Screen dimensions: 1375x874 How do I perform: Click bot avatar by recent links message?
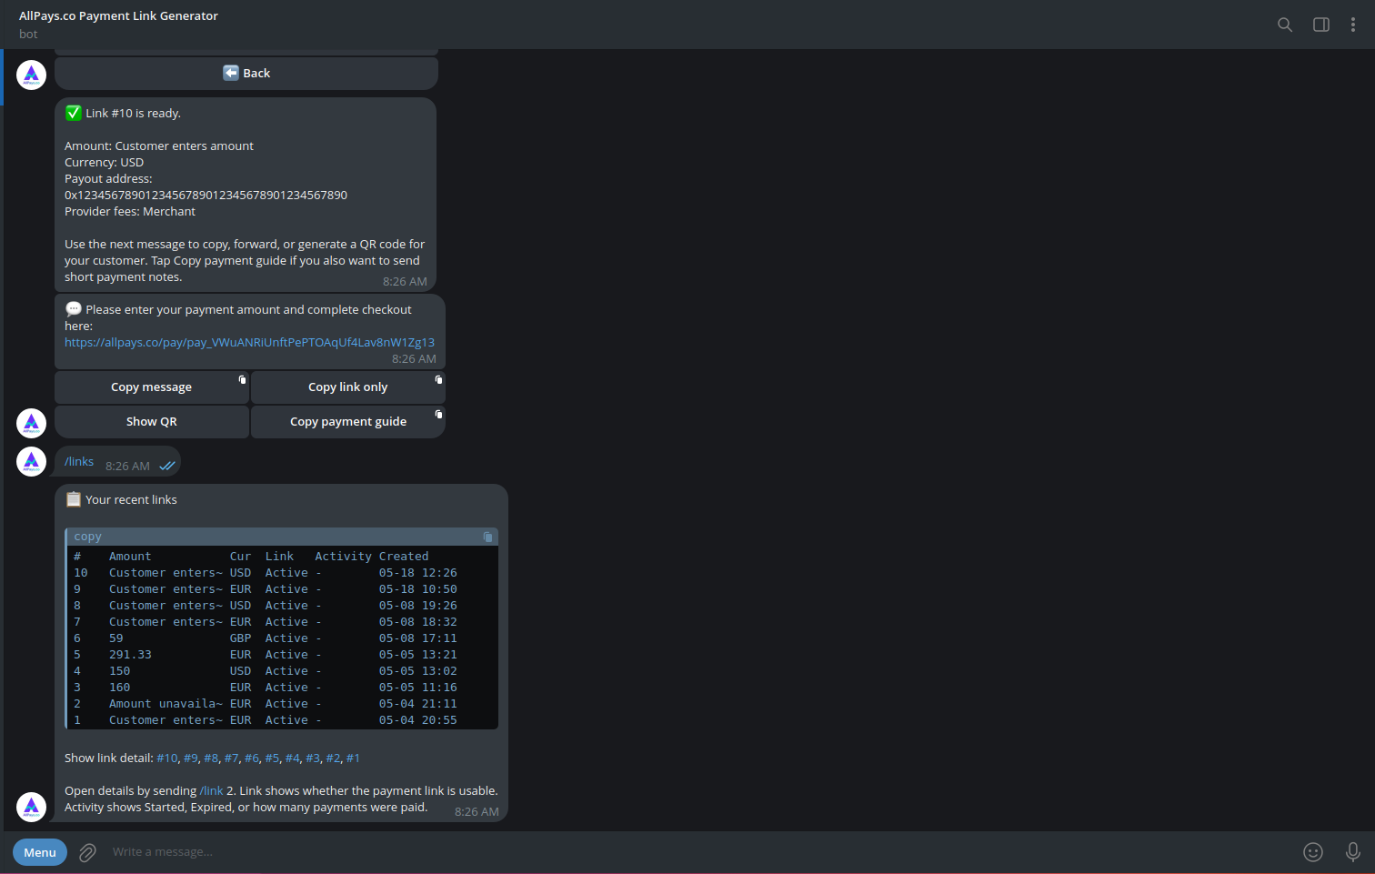32,807
